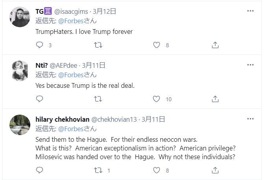Share Nti?'s 'real deal' tweet
Image resolution: width=266 pixels, height=180 pixels.
click(215, 99)
